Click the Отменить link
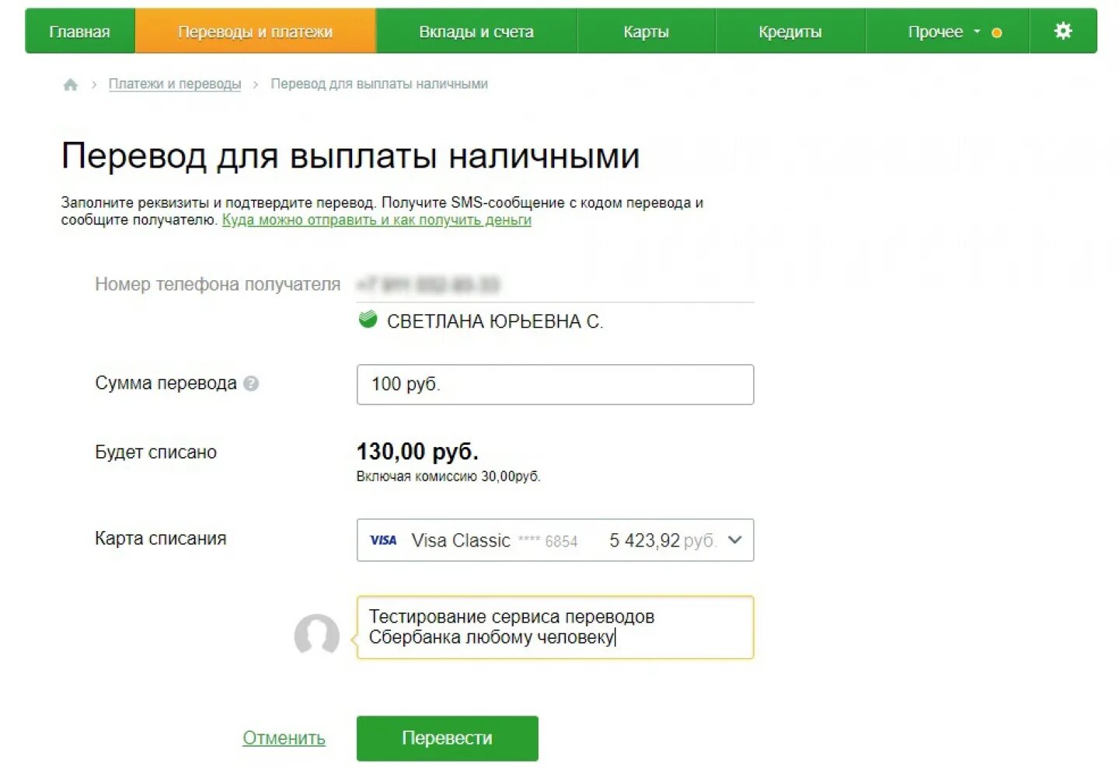The image size is (1119, 784). 284,737
